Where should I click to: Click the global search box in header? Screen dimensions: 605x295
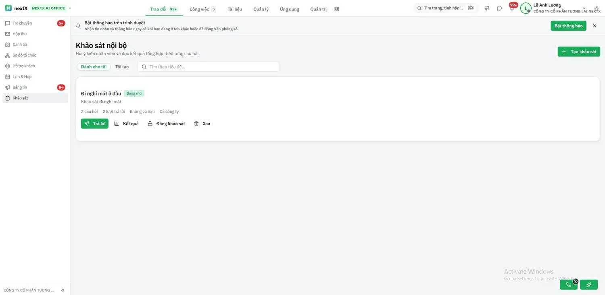tap(446, 8)
